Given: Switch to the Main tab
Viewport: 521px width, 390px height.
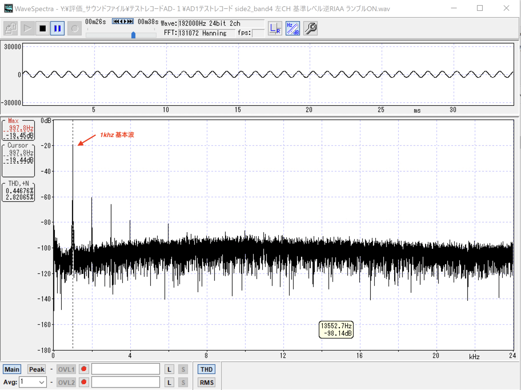Looking at the screenshot, I should tap(12, 369).
